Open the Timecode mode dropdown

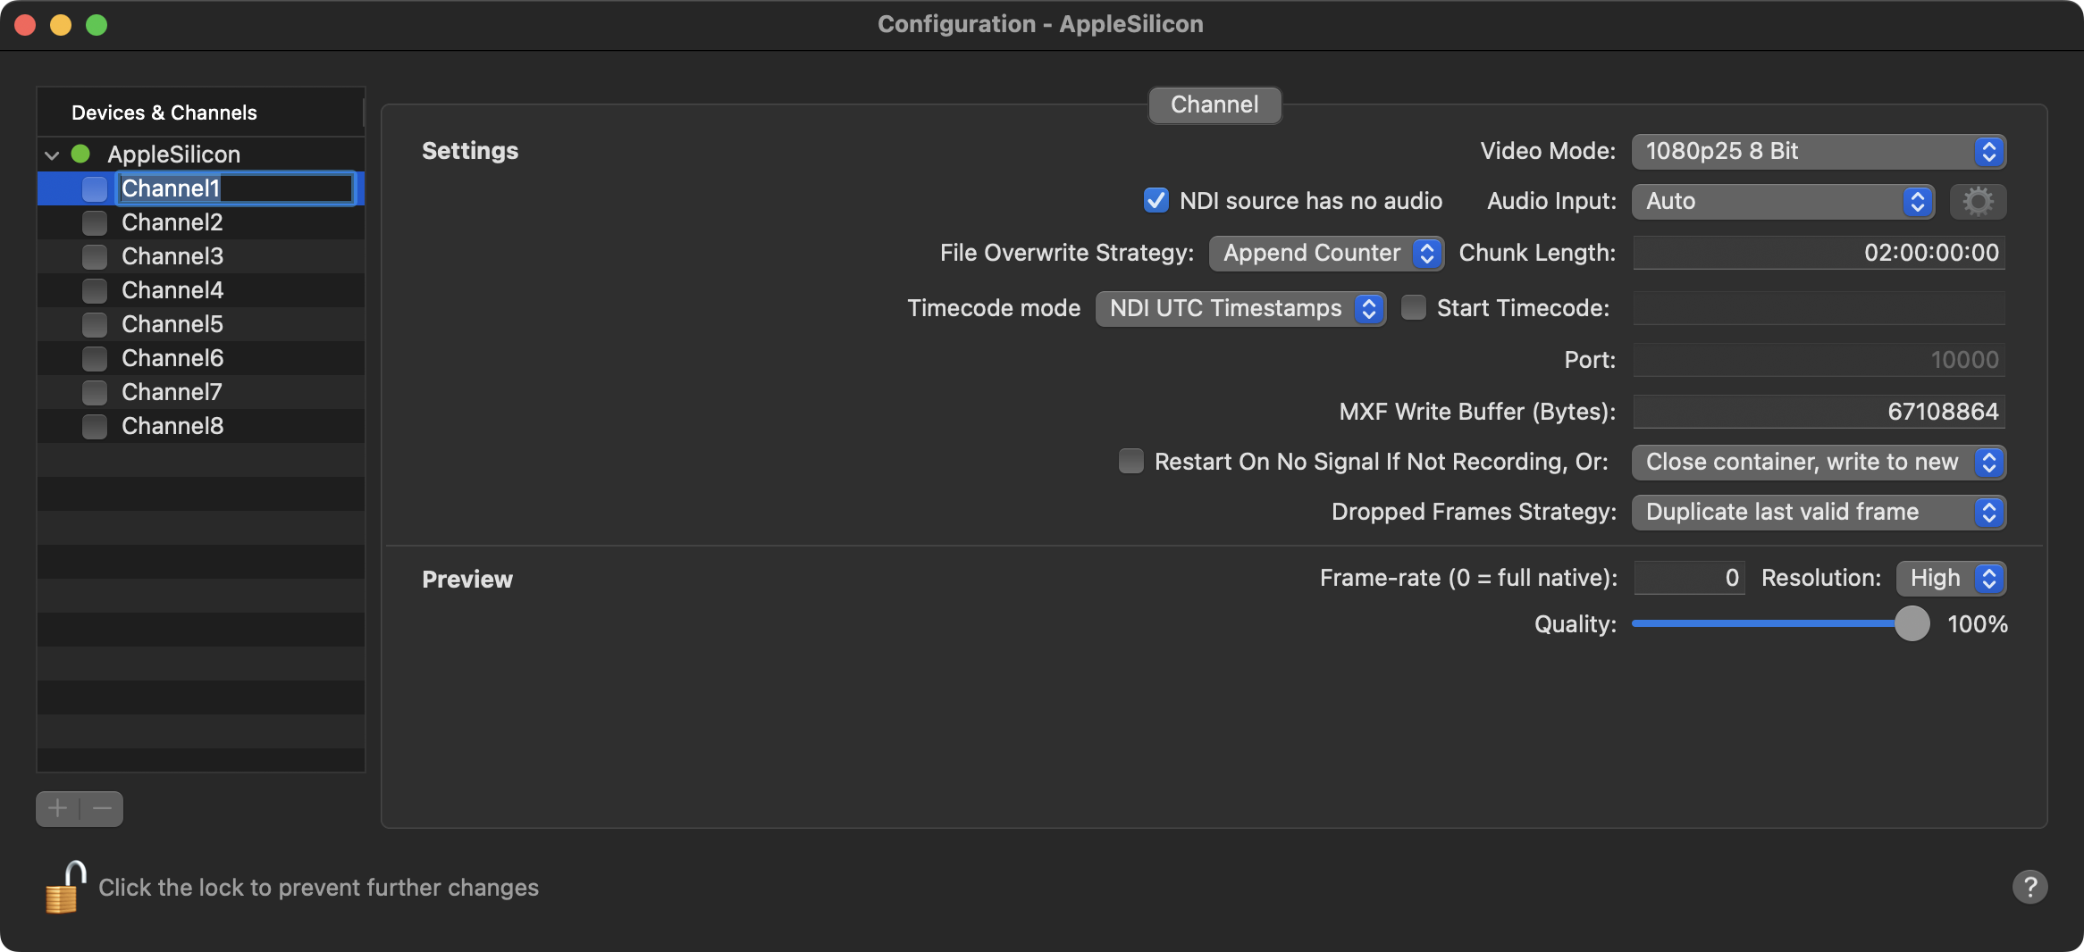[1240, 309]
